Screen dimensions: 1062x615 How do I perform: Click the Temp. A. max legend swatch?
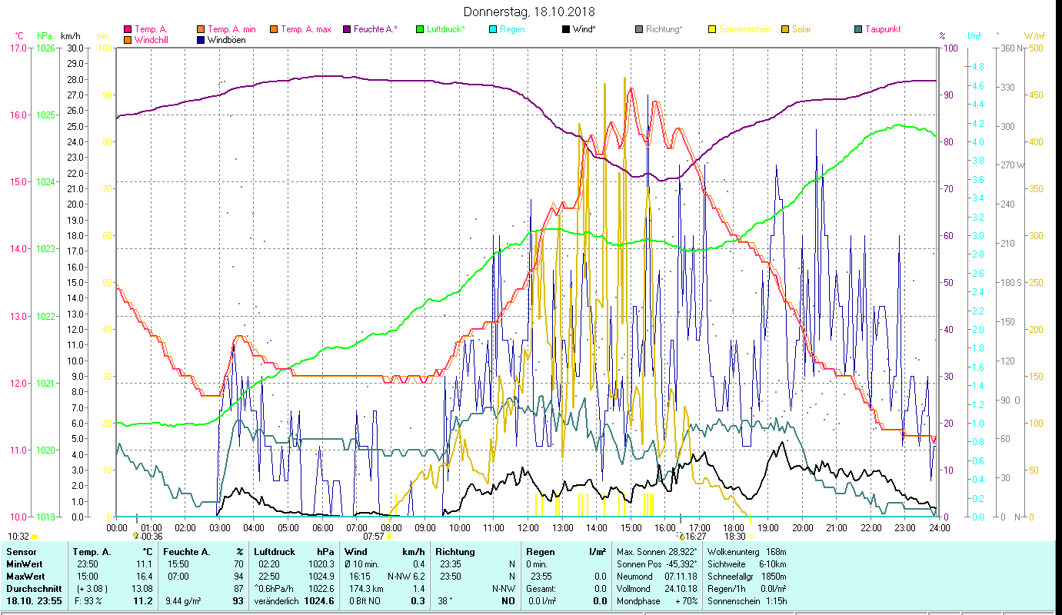pos(273,29)
